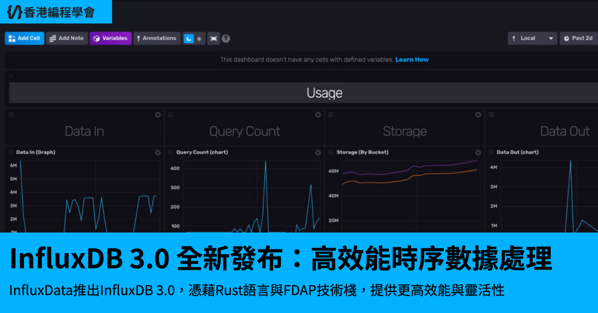The image size is (598, 313).
Task: Open gear settings of Query Count (chart) cell
Action: click(318, 153)
